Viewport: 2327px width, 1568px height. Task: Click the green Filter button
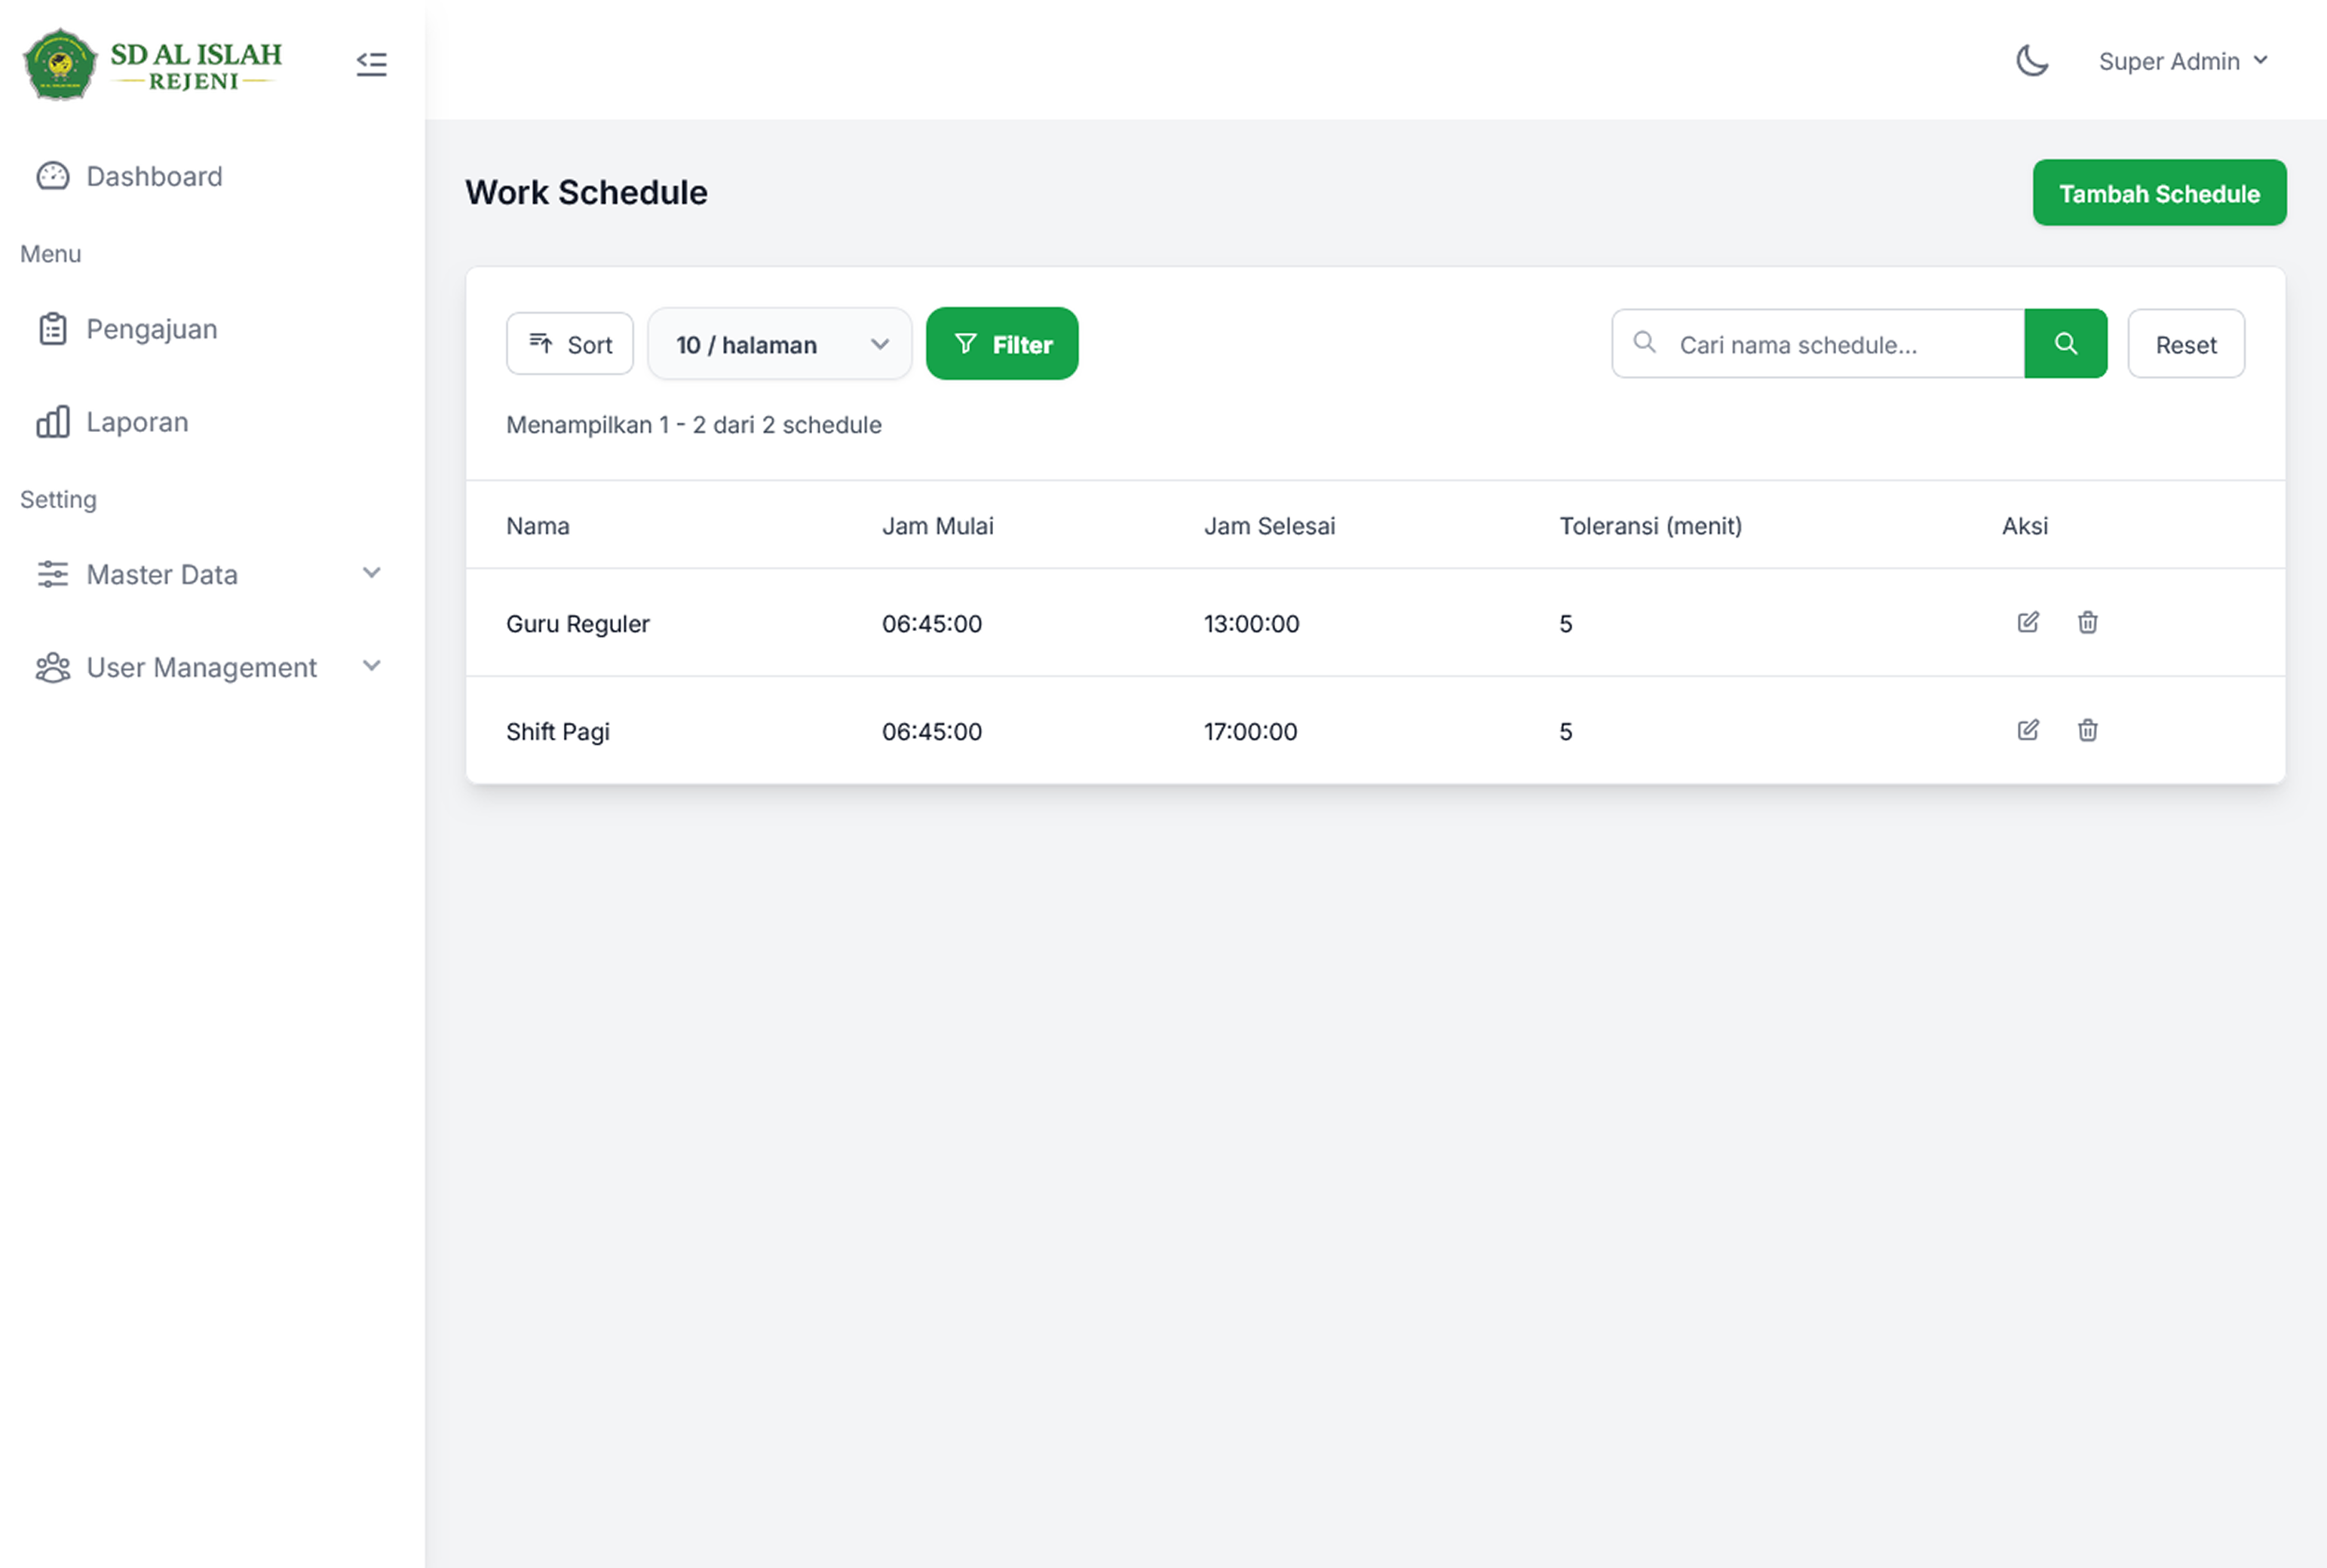coord(1002,344)
